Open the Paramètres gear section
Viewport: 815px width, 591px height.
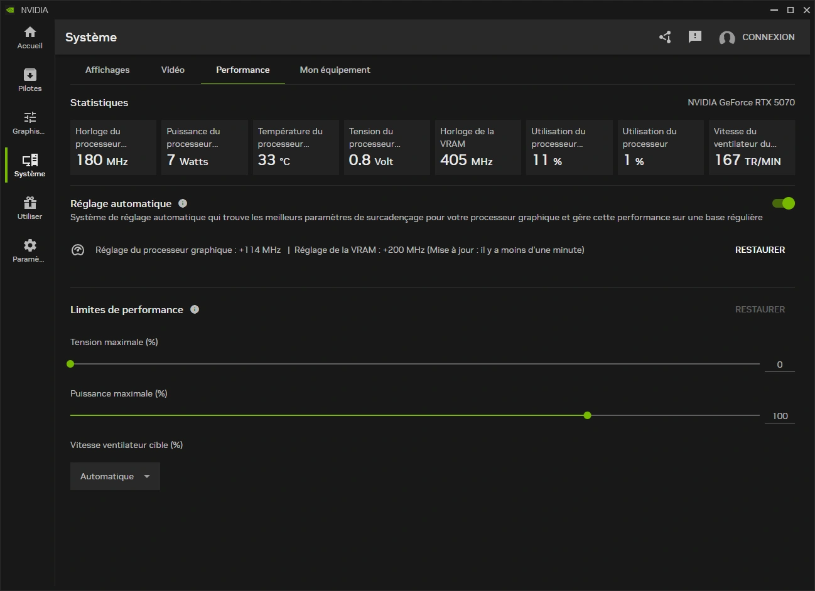click(x=30, y=250)
